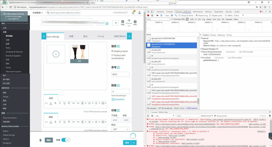Click the DevTools inspect element icon
This screenshot has width=272, height=147.
pos(148,12)
